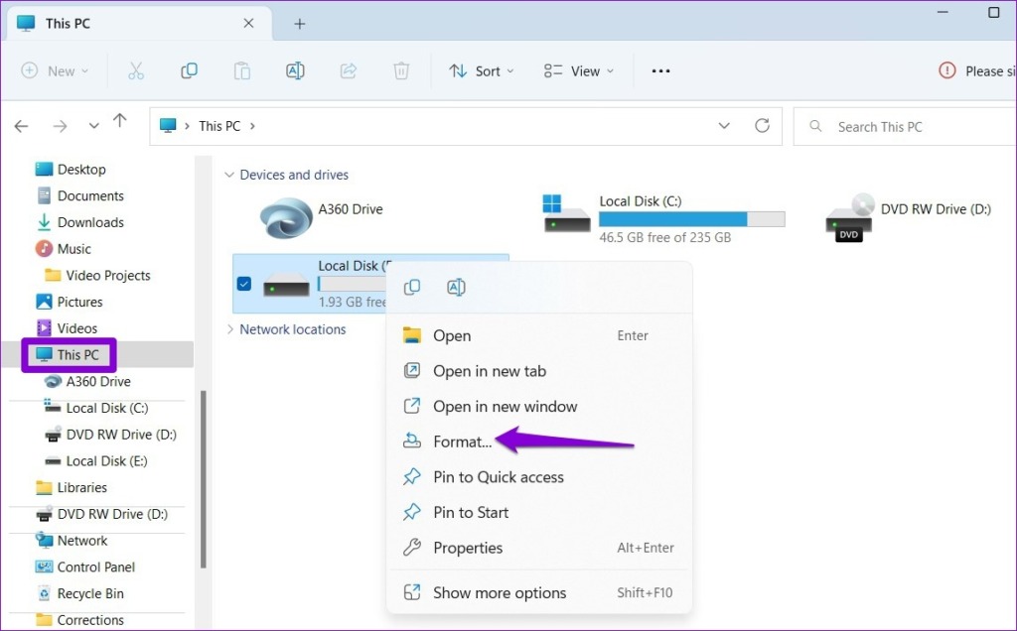Click the Copy icon atop the context menu
The height and width of the screenshot is (631, 1017).
click(x=411, y=287)
